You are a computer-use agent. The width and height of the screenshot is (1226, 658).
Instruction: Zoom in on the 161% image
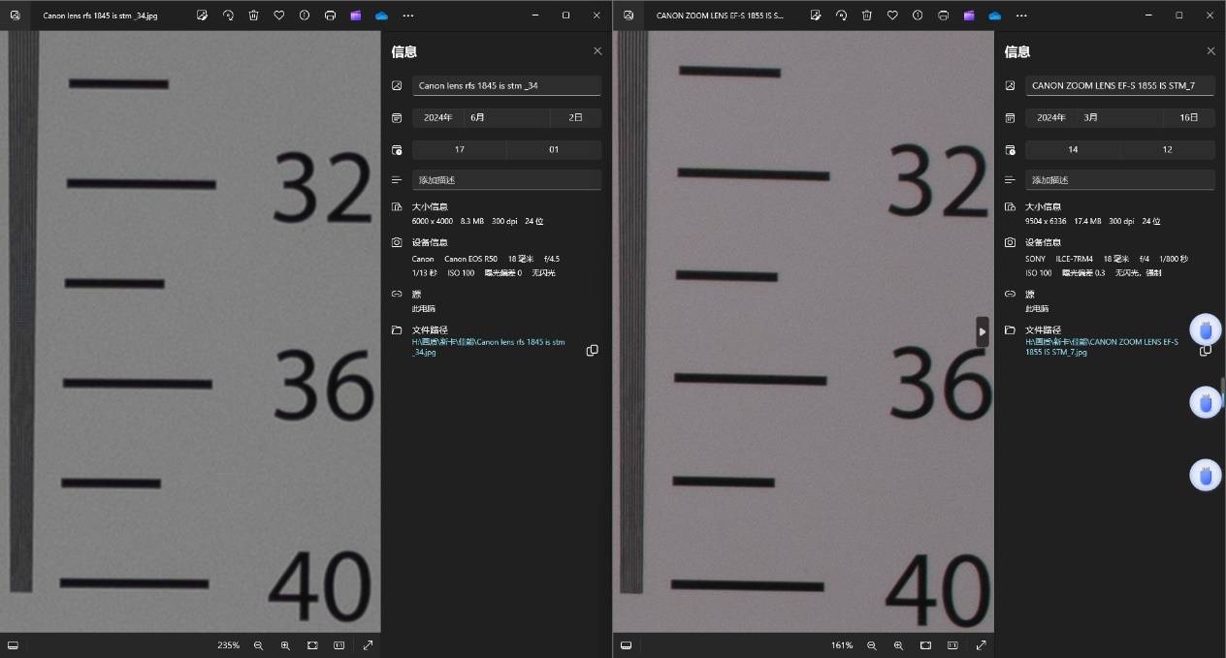tap(898, 645)
